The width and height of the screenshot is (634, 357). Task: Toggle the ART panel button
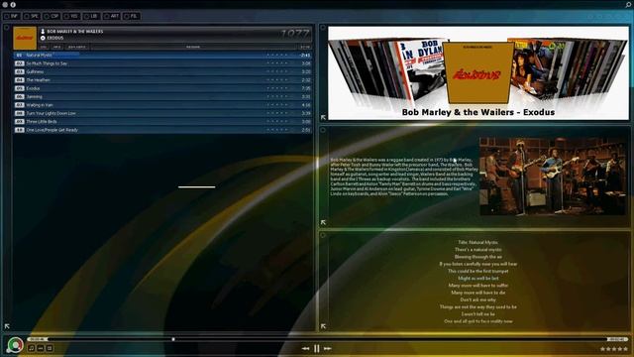click(x=112, y=16)
